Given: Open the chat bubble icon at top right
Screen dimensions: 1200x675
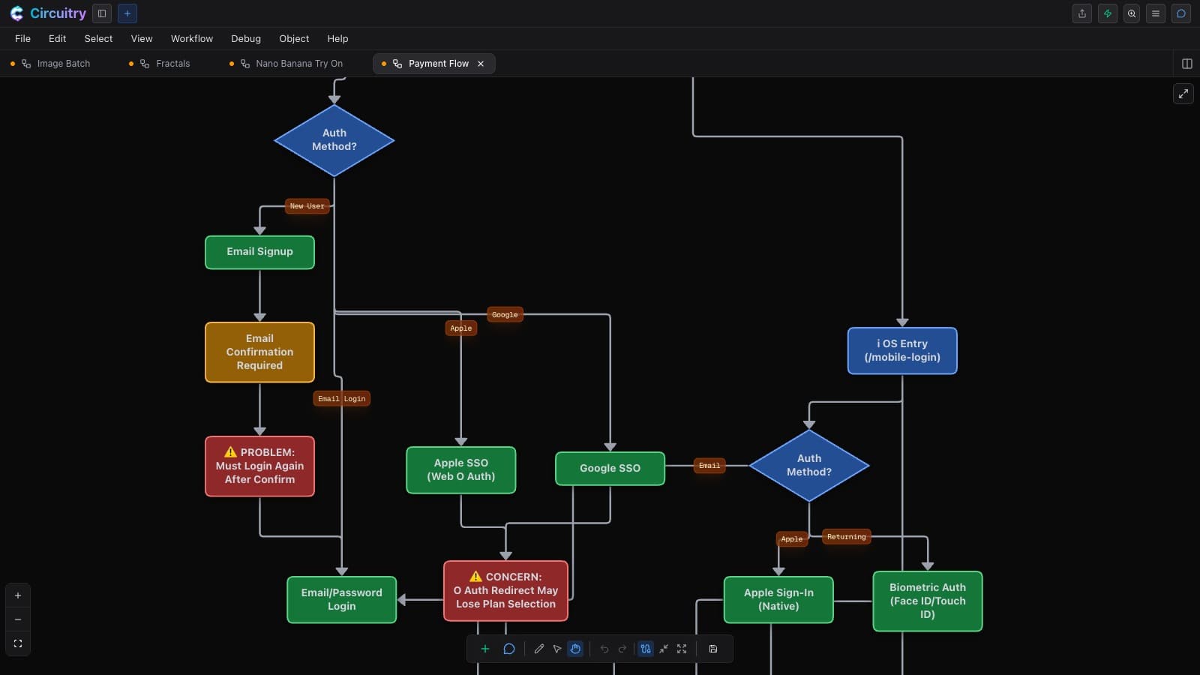Looking at the screenshot, I should 1181,13.
